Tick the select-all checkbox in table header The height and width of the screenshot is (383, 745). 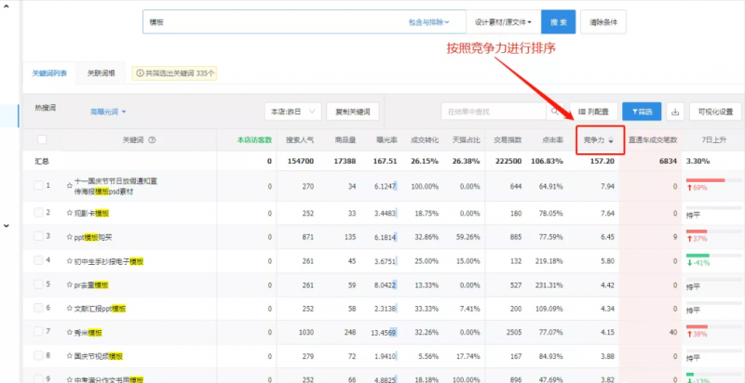(41, 140)
